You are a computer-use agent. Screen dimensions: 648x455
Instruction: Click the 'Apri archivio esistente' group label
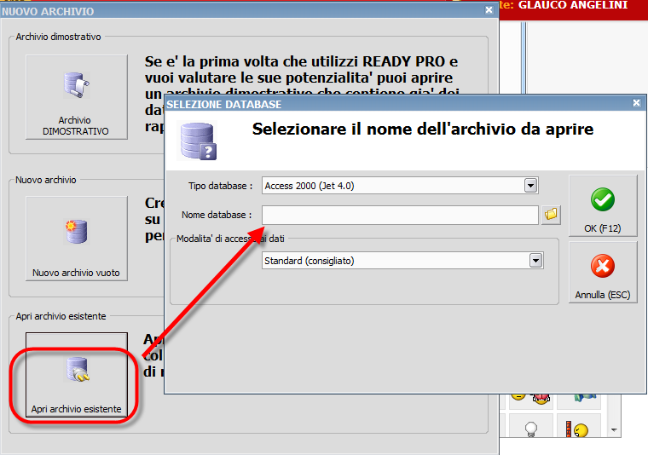coord(61,316)
